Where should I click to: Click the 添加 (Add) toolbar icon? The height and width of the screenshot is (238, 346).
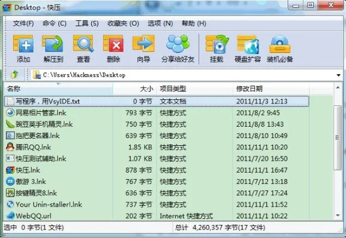[x=23, y=44]
